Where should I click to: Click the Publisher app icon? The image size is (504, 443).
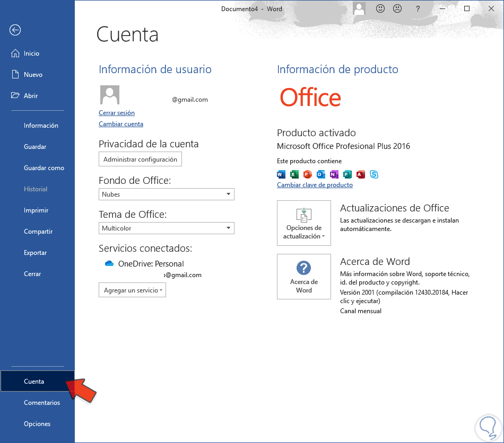tap(347, 174)
